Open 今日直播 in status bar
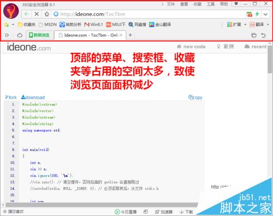Screen dimensions: 273x216 (x=126, y=212)
